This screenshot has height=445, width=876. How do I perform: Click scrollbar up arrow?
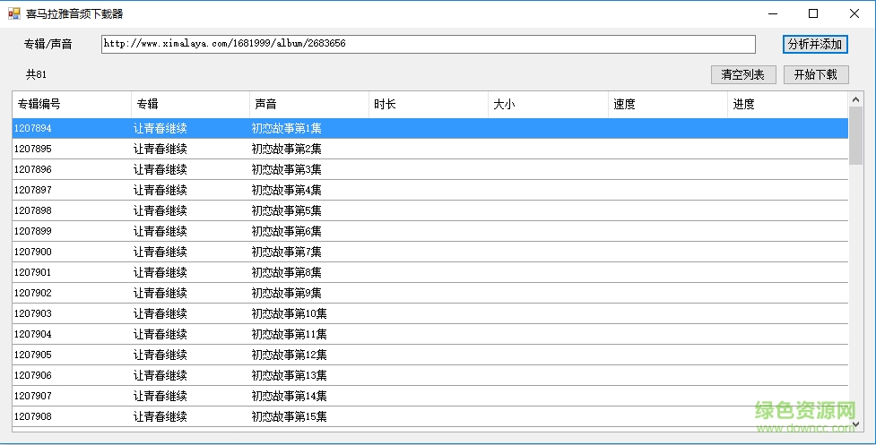(855, 99)
